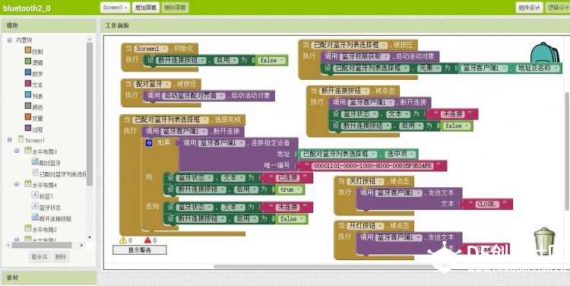The height and width of the screenshot is (286, 570).
Task: Click the block tree scroll-down arrow
Action: (90, 237)
